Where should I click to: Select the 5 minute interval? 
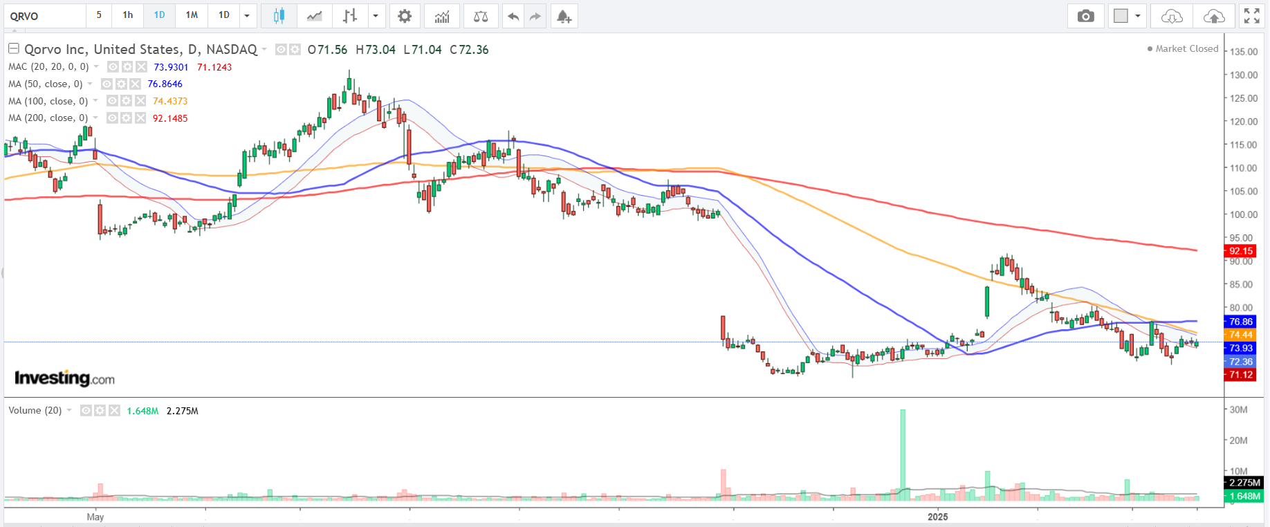[99, 15]
